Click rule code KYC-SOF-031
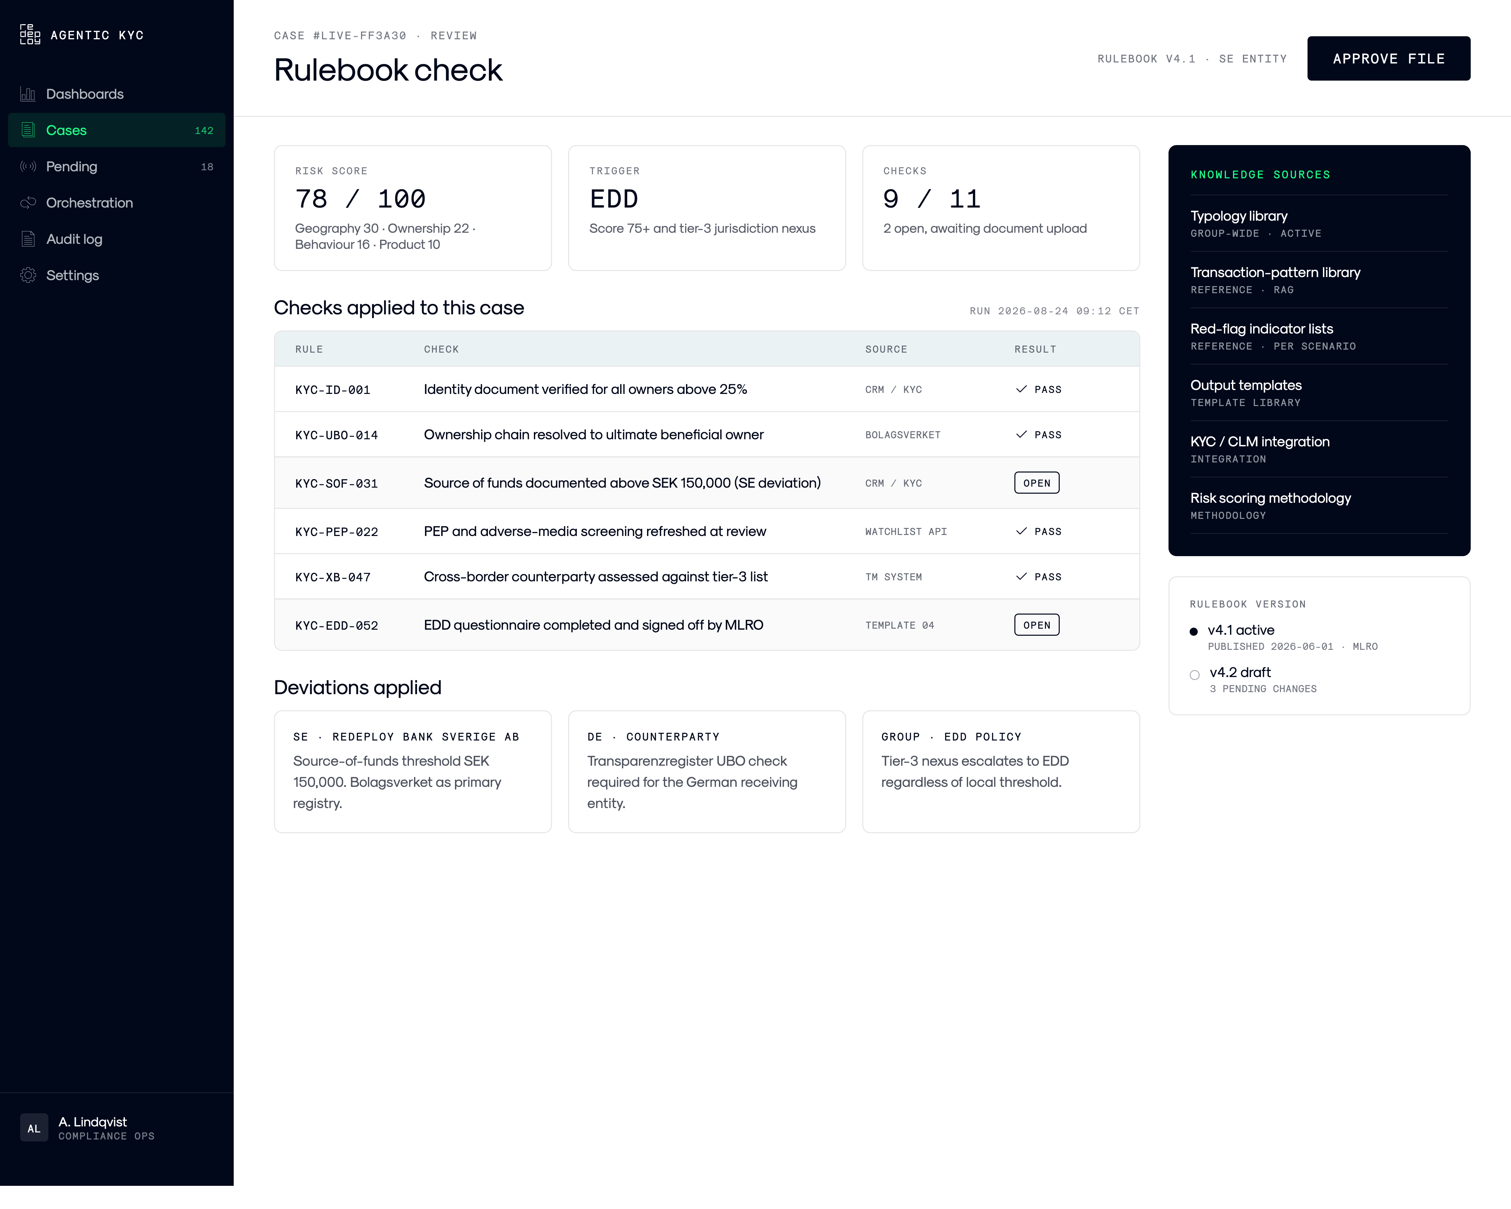The height and width of the screenshot is (1209, 1511). tap(336, 484)
